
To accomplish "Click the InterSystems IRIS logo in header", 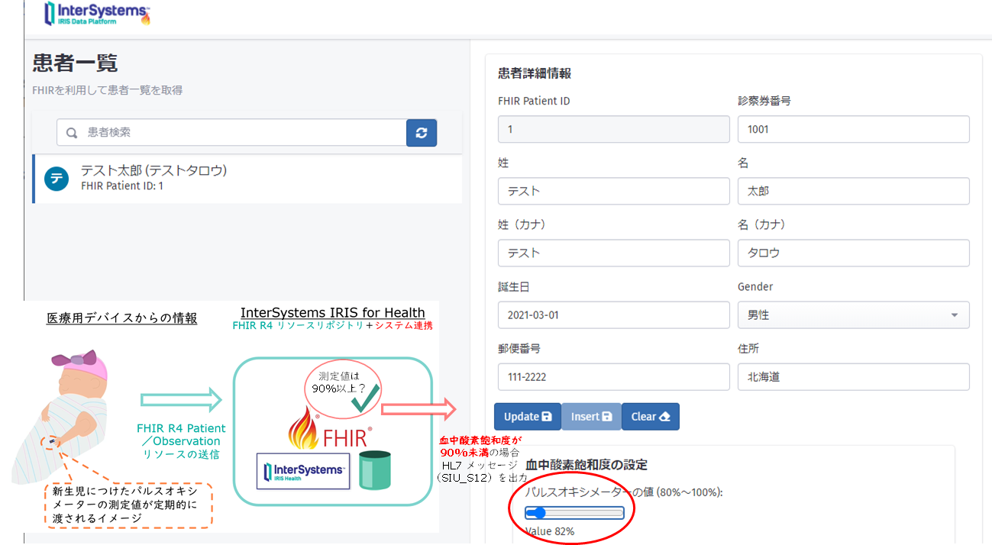I will click(97, 15).
